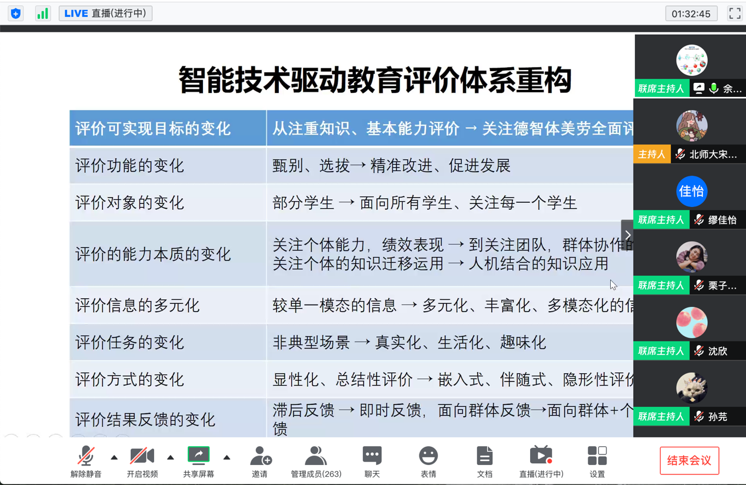Click the LIVE 直播(进行中) status badge

(106, 14)
